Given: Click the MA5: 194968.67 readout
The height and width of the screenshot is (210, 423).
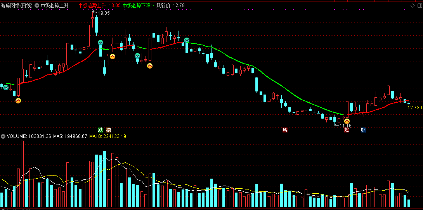Looking at the screenshot, I should 70,136.
